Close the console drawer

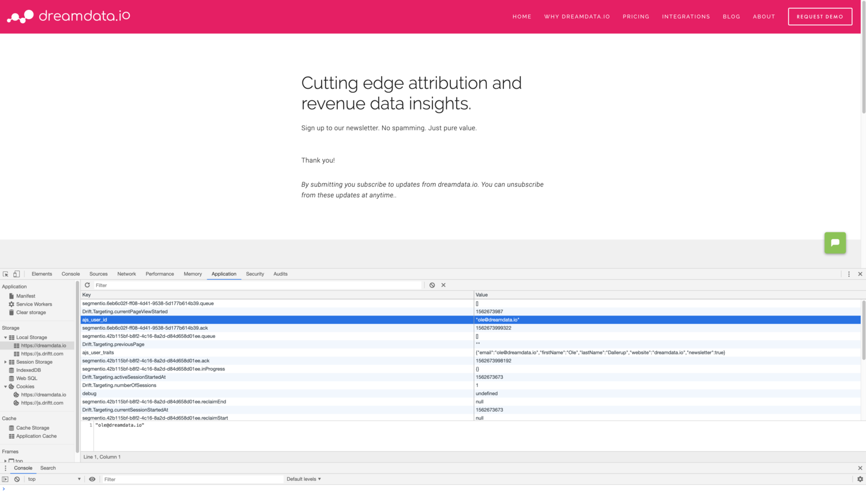(x=860, y=468)
